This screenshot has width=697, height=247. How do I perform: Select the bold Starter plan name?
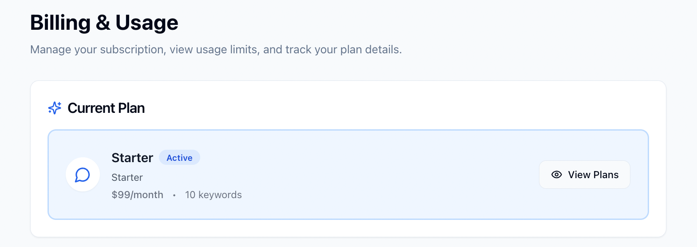[132, 158]
